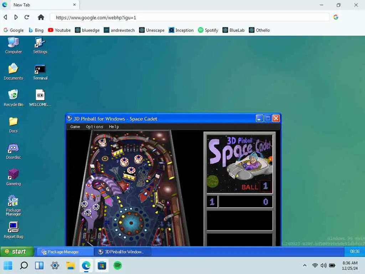
Task: Click the player score display showing 0
Action: (246, 202)
